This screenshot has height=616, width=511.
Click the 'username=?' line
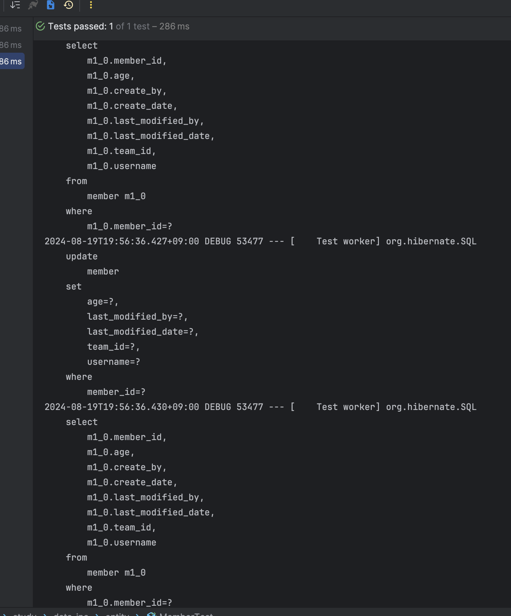[114, 362]
